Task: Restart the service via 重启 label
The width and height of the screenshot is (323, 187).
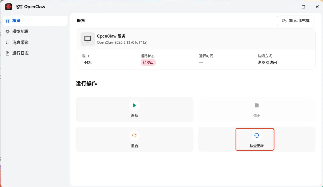Action: point(135,146)
